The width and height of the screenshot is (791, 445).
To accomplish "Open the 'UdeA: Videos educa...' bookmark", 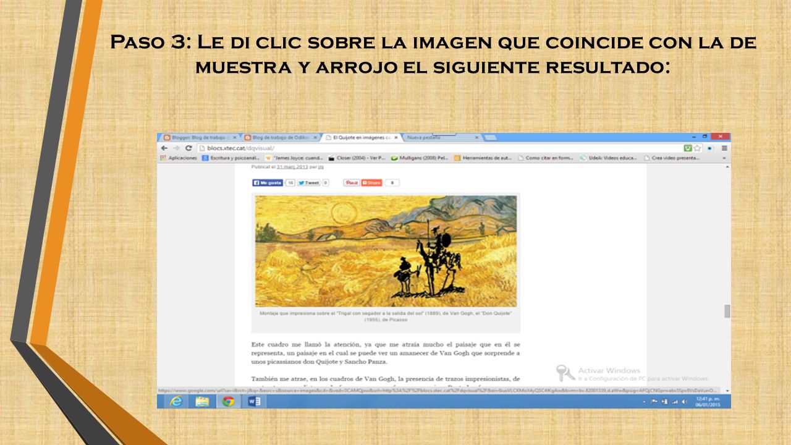I will 609,158.
